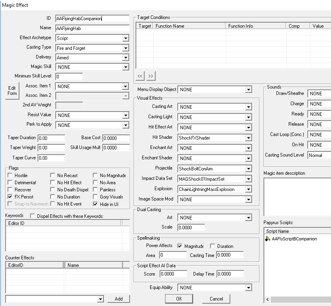Tick the No Hit Effect checkbox
331x306 pixels.
click(x=53, y=182)
